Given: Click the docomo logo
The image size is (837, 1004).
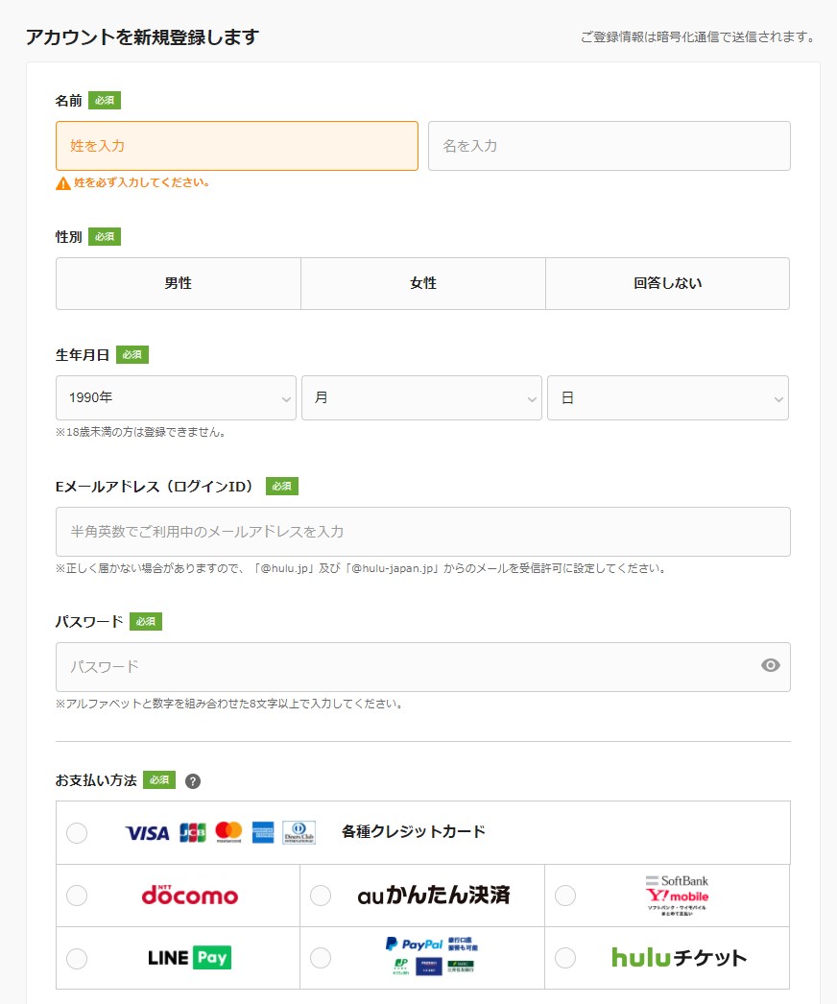Looking at the screenshot, I should [190, 896].
